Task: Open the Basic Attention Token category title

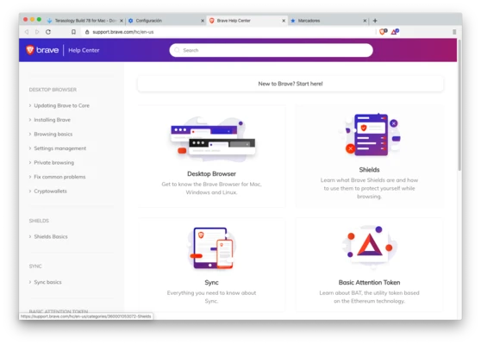Action: point(369,282)
